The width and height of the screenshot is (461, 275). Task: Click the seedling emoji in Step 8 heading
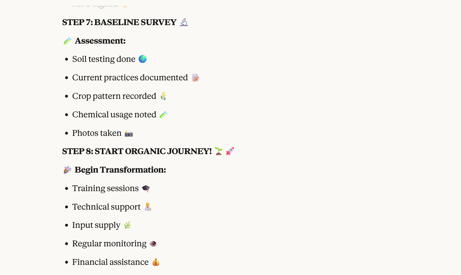218,151
